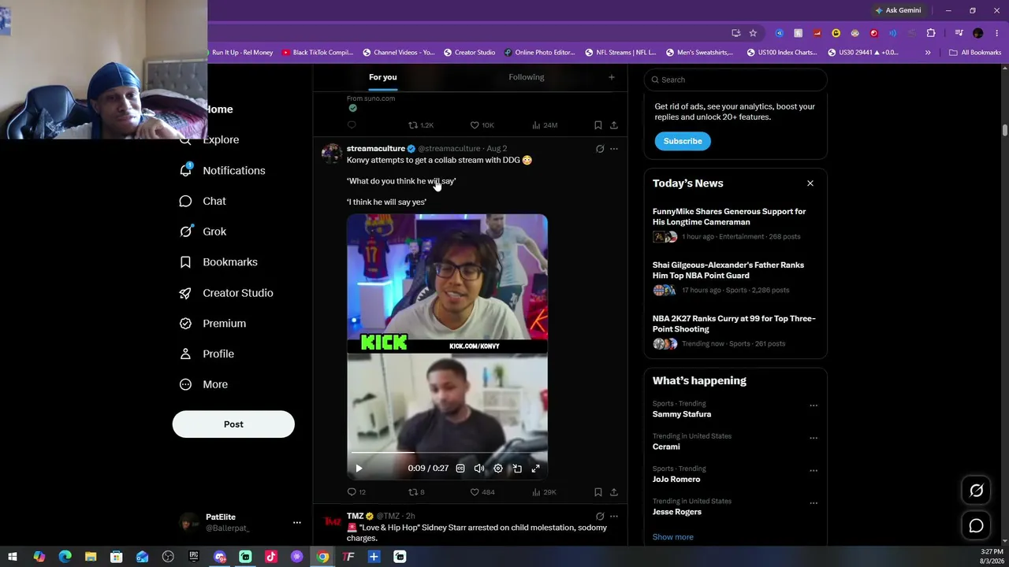Open account options next to PatElite
The width and height of the screenshot is (1009, 567).
coord(296,523)
